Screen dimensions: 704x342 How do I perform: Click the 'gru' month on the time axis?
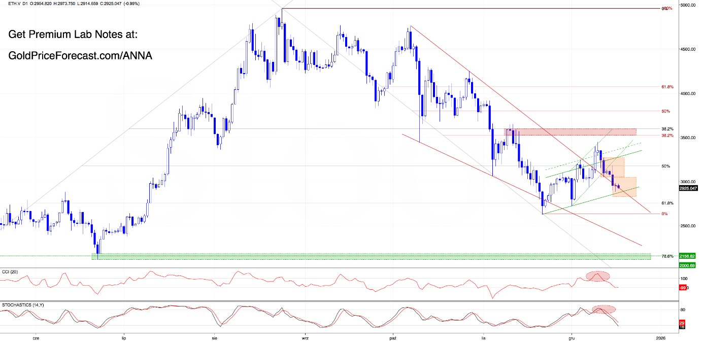click(x=573, y=337)
